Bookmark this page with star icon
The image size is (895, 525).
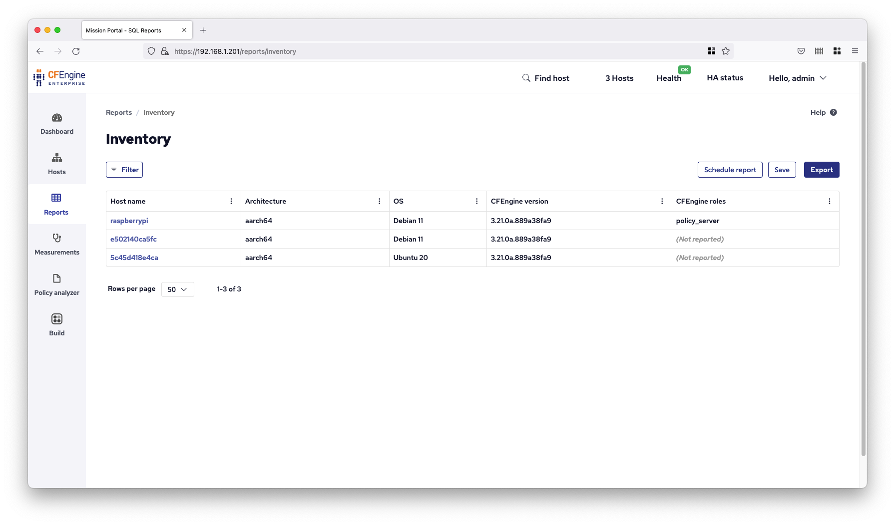pyautogui.click(x=726, y=51)
